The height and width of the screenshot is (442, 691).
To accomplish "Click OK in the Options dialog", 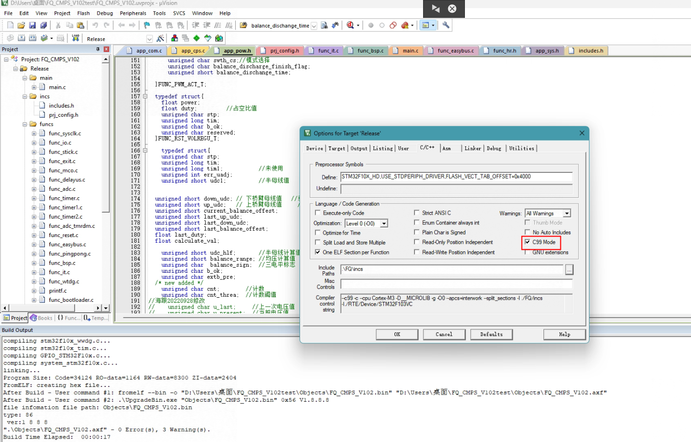I will pyautogui.click(x=397, y=334).
